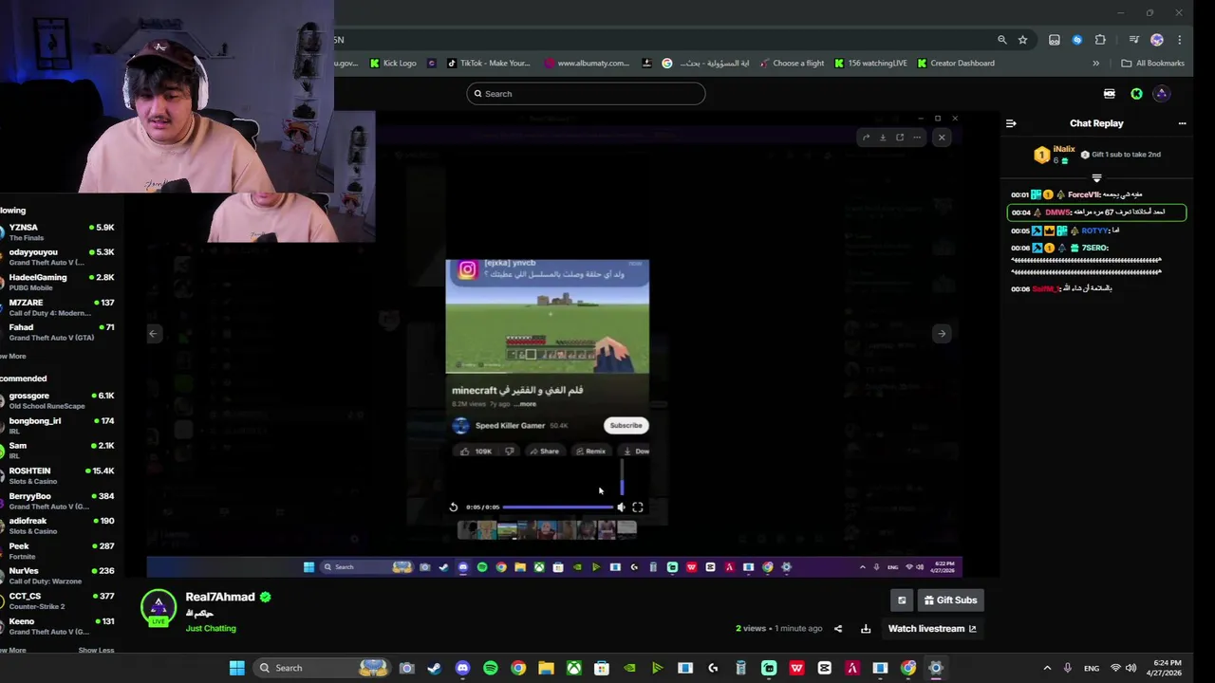The height and width of the screenshot is (683, 1215).
Task: Click the next arrow in streamed viewer
Action: [942, 333]
